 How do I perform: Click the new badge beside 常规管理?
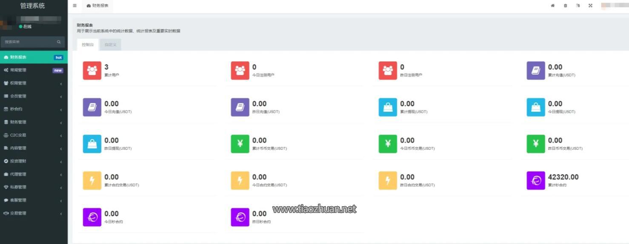[x=58, y=71]
